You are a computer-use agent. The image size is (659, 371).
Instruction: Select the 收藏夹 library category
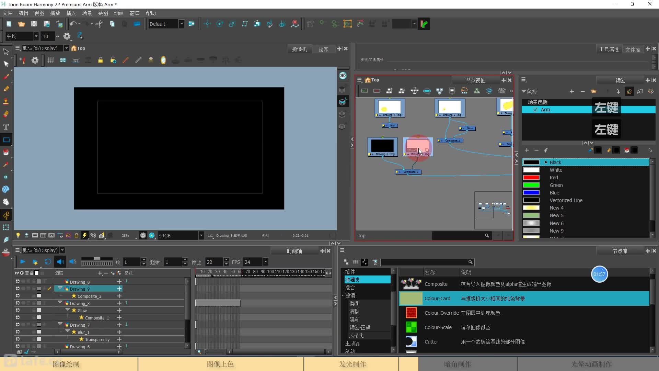coord(367,280)
